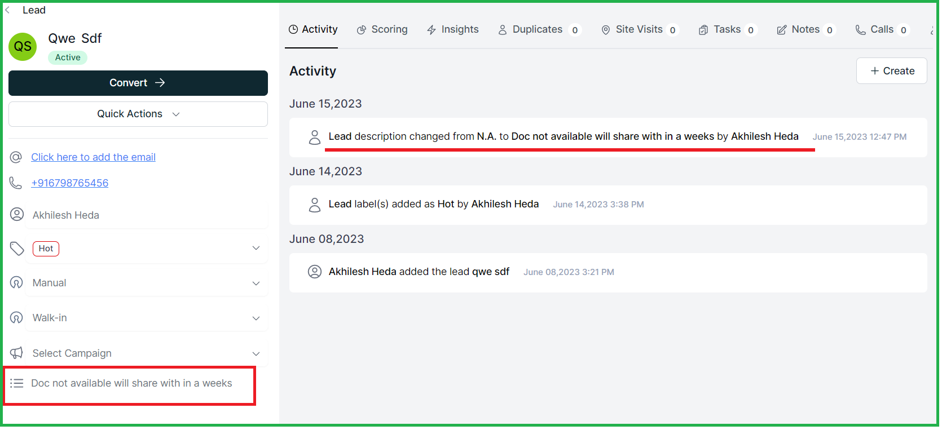
Task: Click the description list icon
Action: (17, 383)
